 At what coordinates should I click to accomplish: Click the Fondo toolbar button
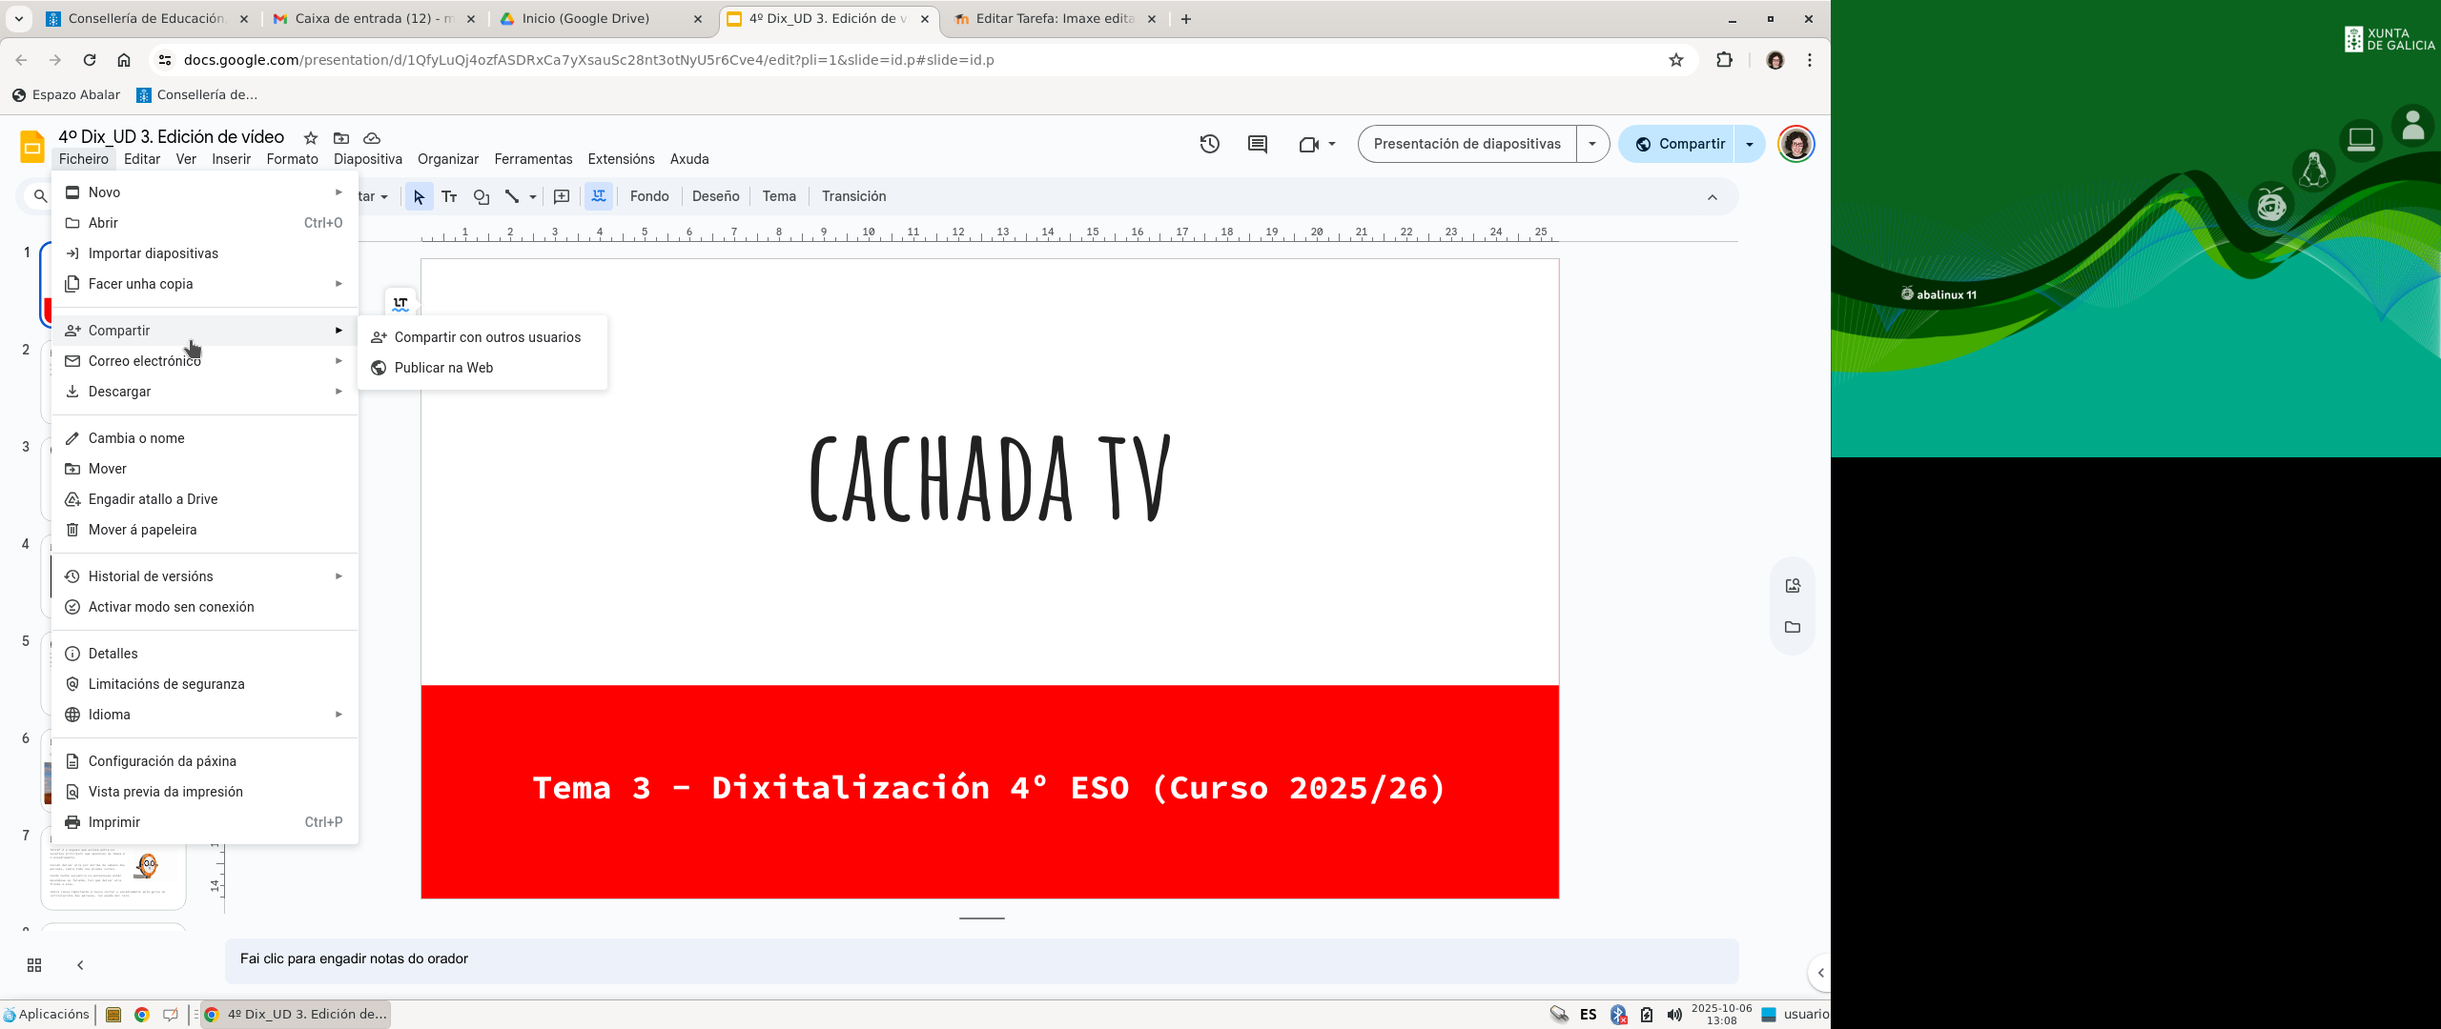649,196
